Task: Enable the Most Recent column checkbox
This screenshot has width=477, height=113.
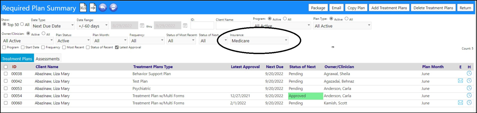Action: (64, 47)
